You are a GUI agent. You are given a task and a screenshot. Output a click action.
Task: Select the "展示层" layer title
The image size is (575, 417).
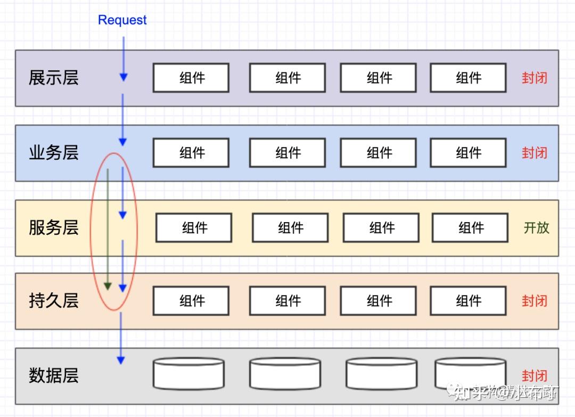click(x=54, y=78)
